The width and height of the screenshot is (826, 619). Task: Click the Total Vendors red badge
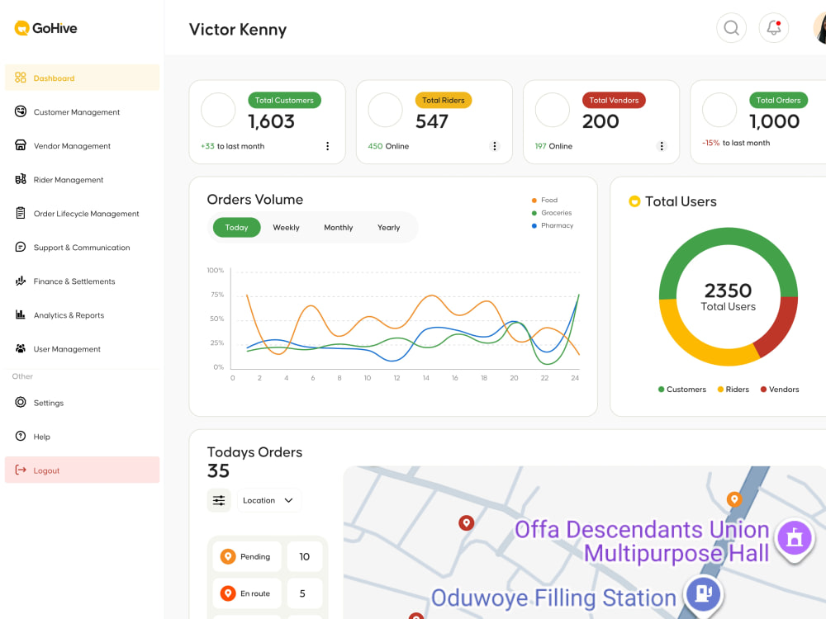click(614, 100)
